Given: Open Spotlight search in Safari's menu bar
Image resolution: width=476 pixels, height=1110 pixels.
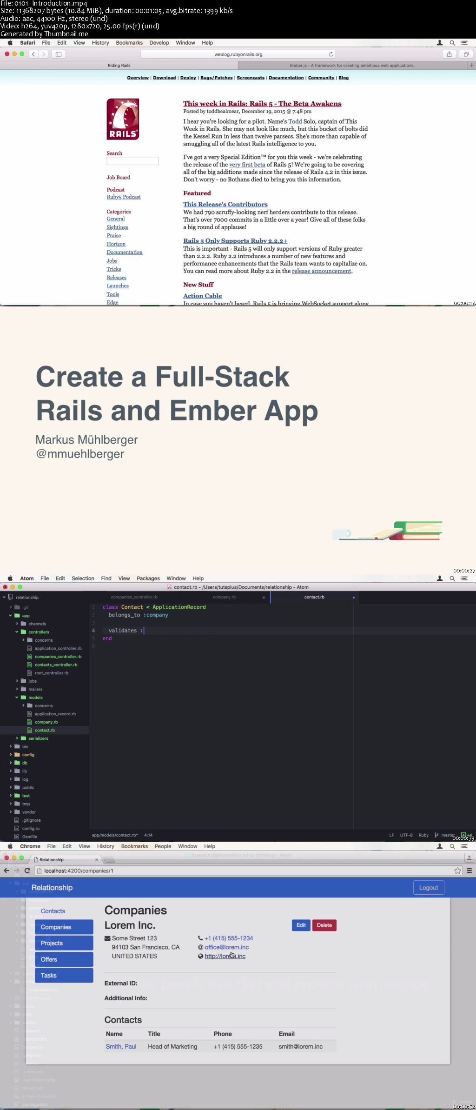Looking at the screenshot, I should point(452,43).
